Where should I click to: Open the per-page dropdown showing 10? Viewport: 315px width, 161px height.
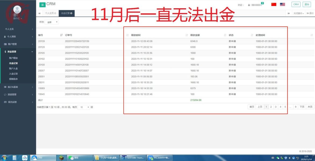coord(84,107)
